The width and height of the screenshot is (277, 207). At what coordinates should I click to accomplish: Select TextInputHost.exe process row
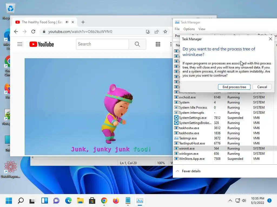coord(225,143)
